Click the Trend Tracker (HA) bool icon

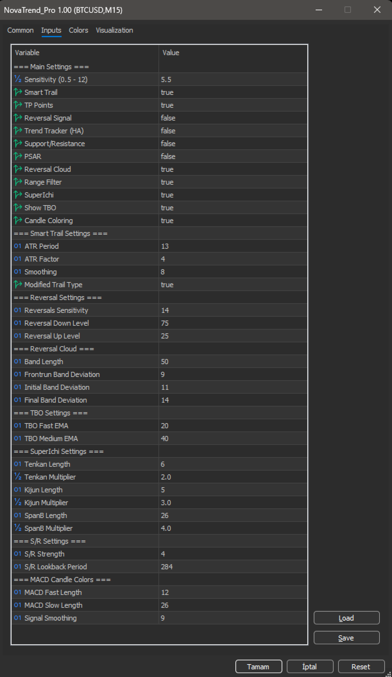[18, 131]
